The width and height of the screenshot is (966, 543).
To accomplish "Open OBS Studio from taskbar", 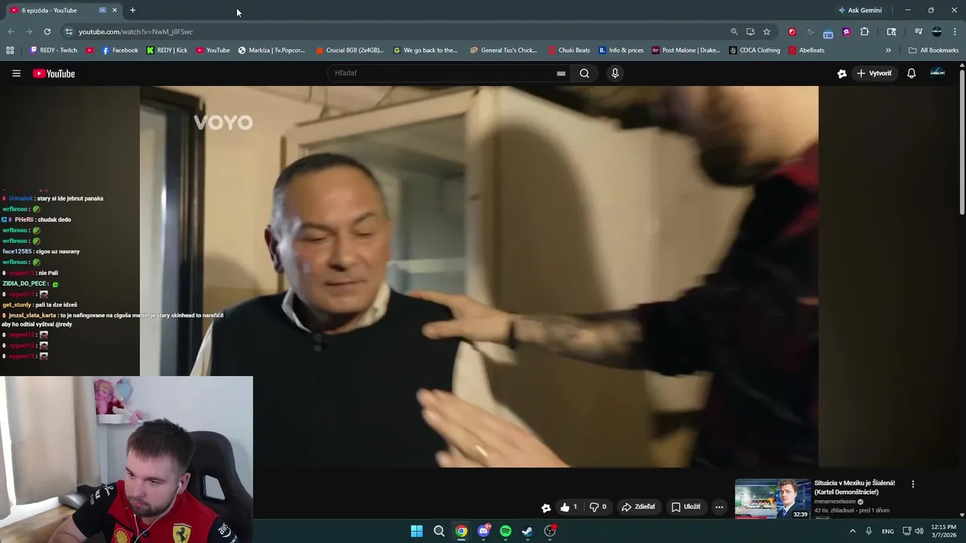I will (550, 531).
